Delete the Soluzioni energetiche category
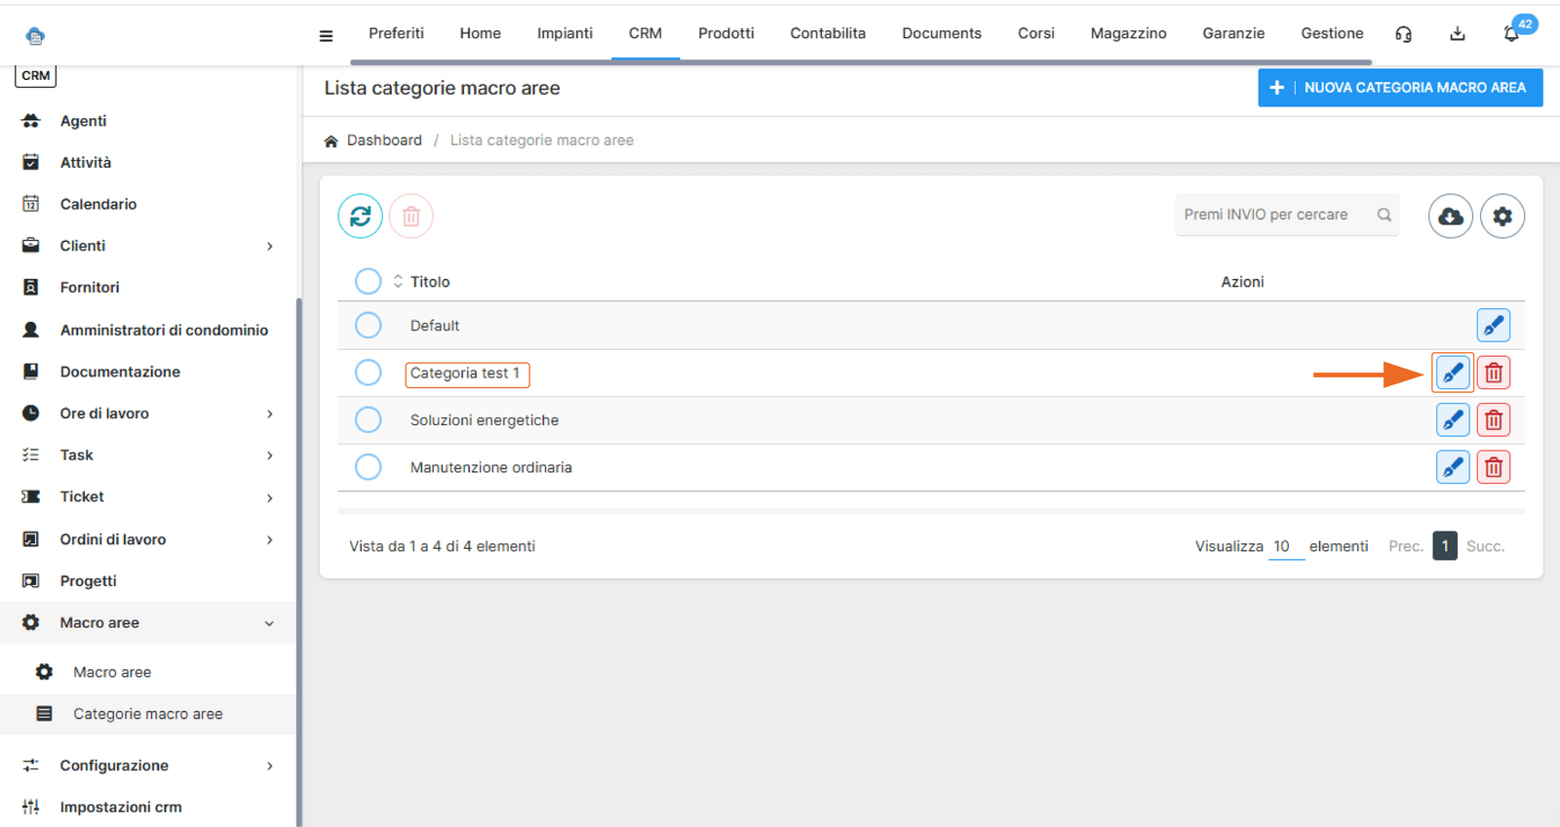1560x827 pixels. pos(1493,420)
